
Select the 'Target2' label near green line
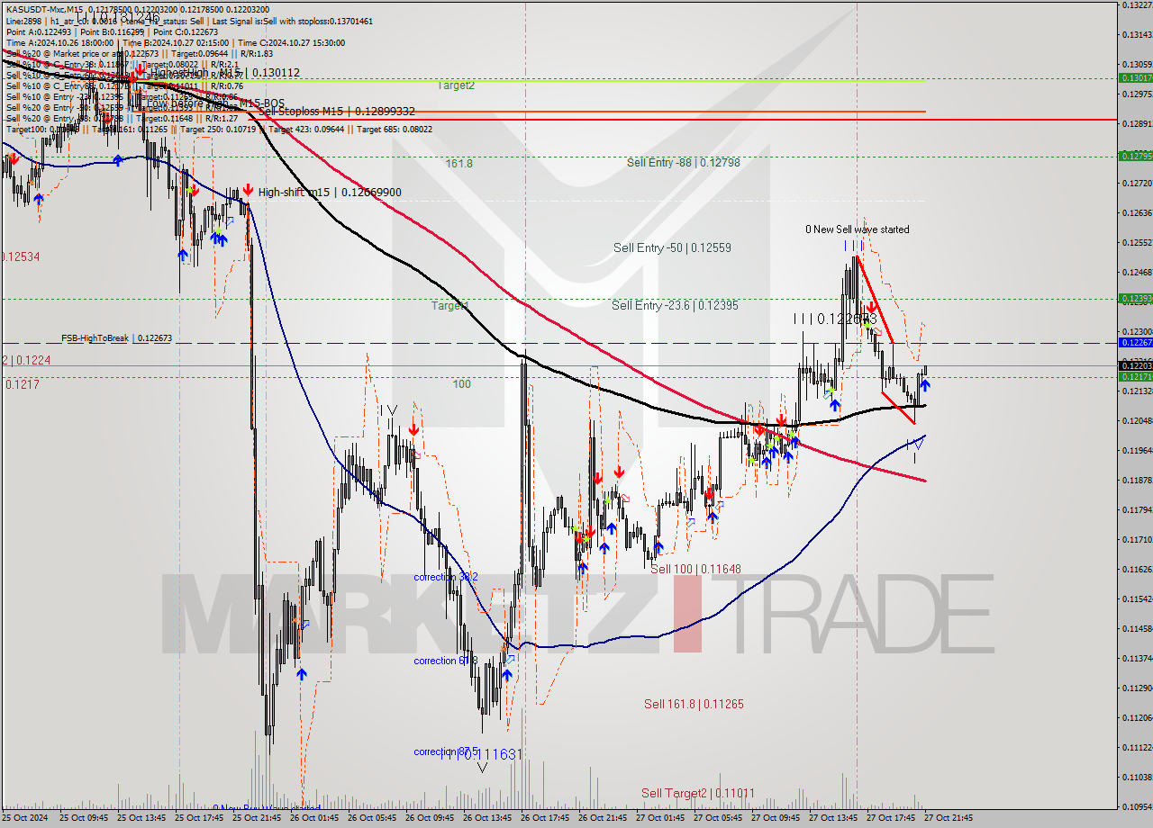pyautogui.click(x=456, y=85)
